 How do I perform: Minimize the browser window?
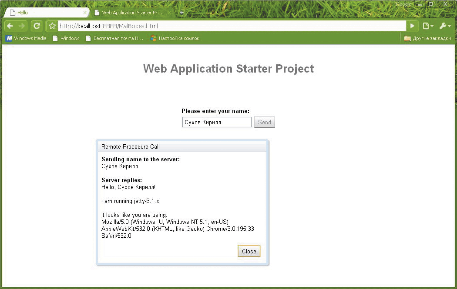pos(420,4)
